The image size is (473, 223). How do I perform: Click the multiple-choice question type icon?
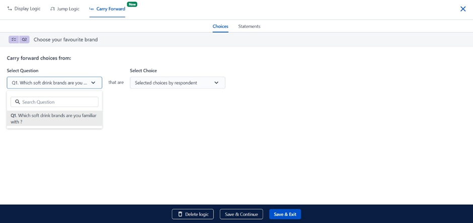pyautogui.click(x=14, y=39)
